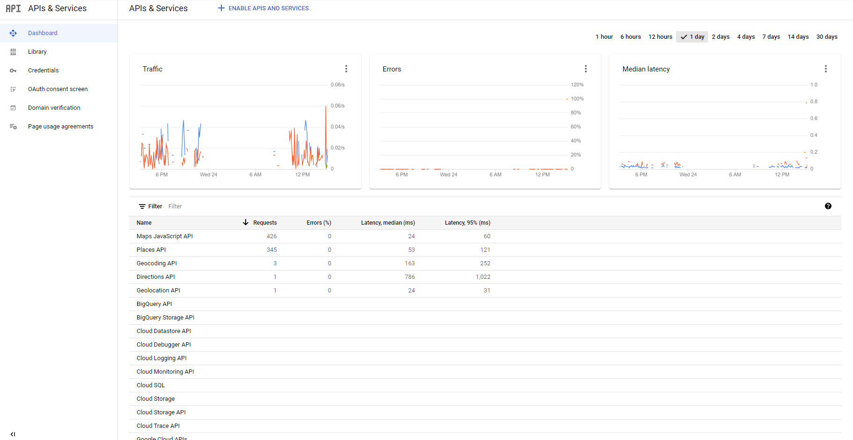Select the 30 days time range
Viewport: 853px width, 440px height.
(827, 37)
